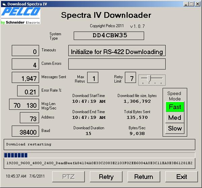Adjust the Retry Limit slider thumb
Viewport: 202px width, 188px height.
tap(149, 79)
